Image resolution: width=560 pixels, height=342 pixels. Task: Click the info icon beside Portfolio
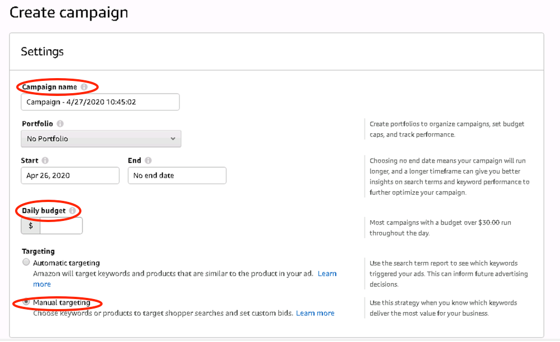tap(60, 124)
